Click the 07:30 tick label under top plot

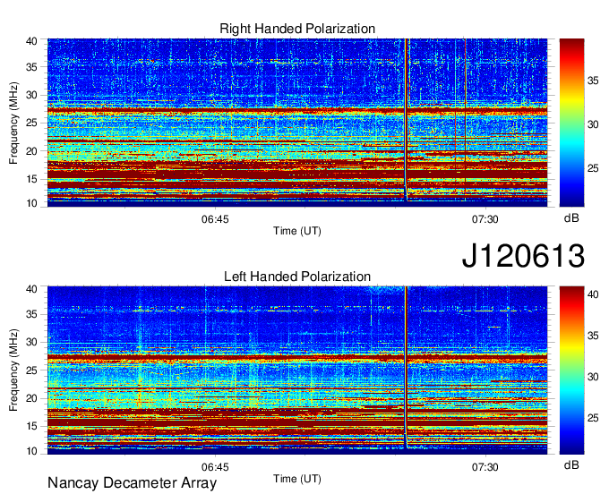point(485,219)
